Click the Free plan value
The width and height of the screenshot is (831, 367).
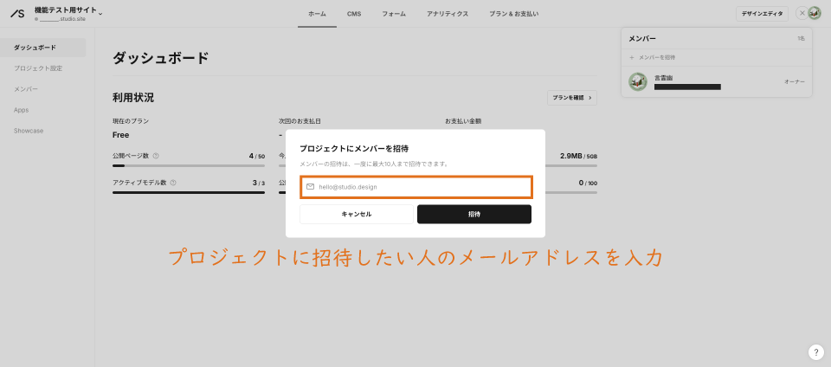point(121,135)
